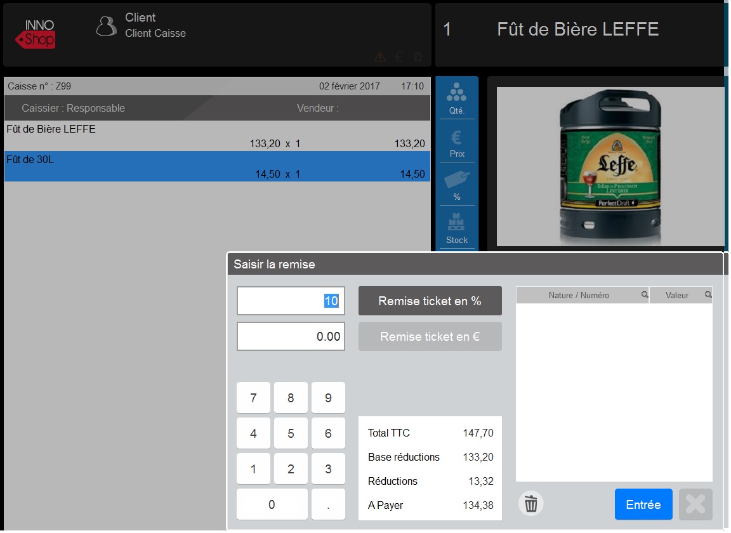
Task: Confirm the discount with Entrée
Action: (643, 504)
